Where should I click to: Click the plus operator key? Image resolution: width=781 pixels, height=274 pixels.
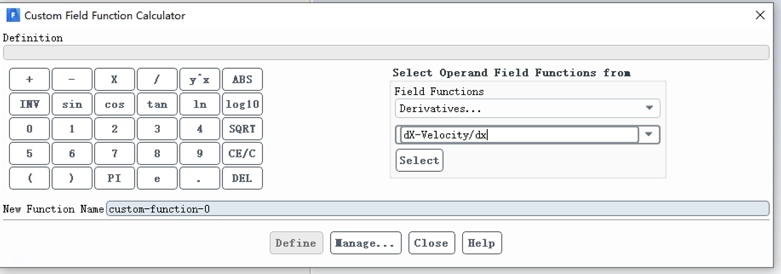pos(29,80)
